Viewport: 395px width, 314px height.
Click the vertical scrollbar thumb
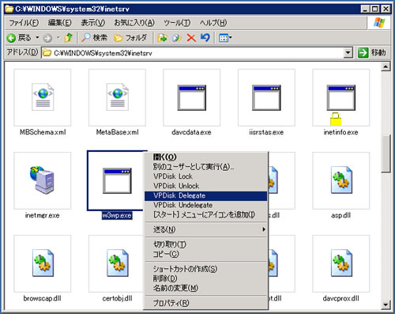tap(386, 154)
